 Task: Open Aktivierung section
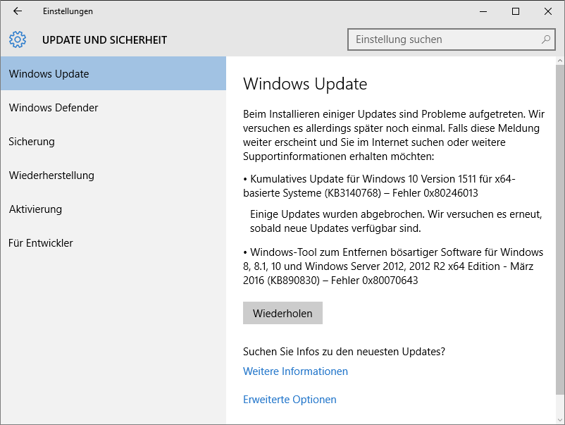click(x=113, y=209)
